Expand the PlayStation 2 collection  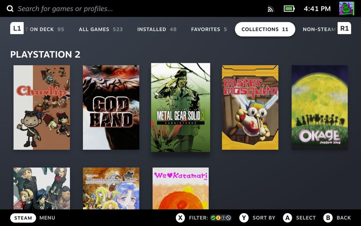click(45, 55)
